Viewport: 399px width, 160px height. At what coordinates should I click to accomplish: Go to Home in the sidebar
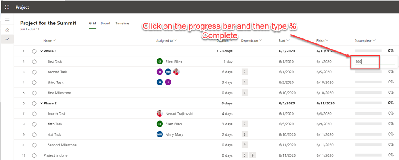click(x=7, y=30)
